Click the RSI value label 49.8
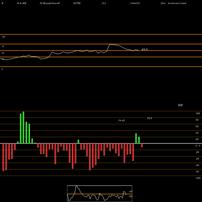The width and height of the screenshot is (202, 202). click(x=145, y=49)
